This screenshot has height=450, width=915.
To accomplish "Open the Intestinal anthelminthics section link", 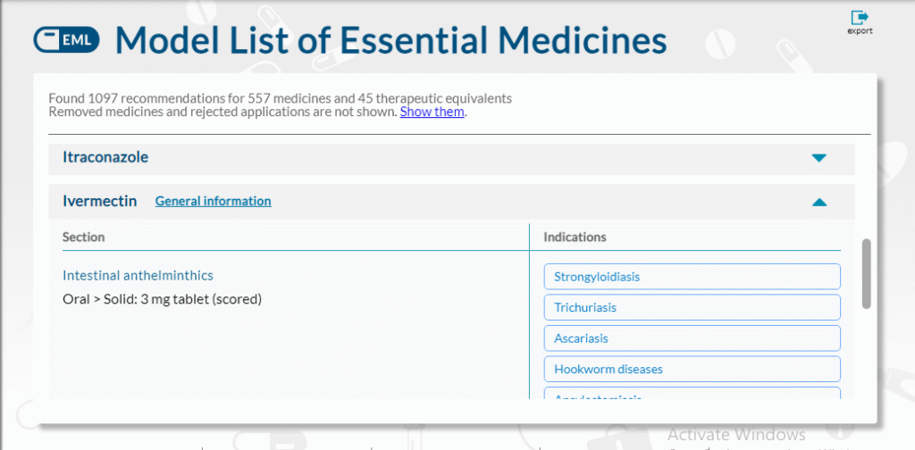I will click(x=138, y=275).
